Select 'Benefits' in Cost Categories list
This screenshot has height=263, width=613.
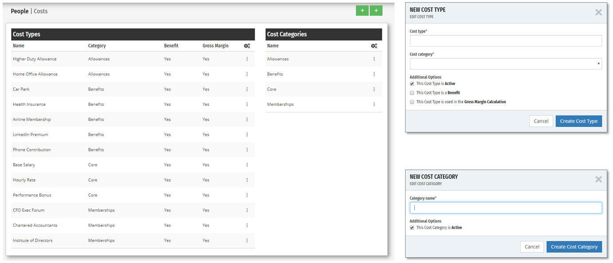(x=275, y=74)
